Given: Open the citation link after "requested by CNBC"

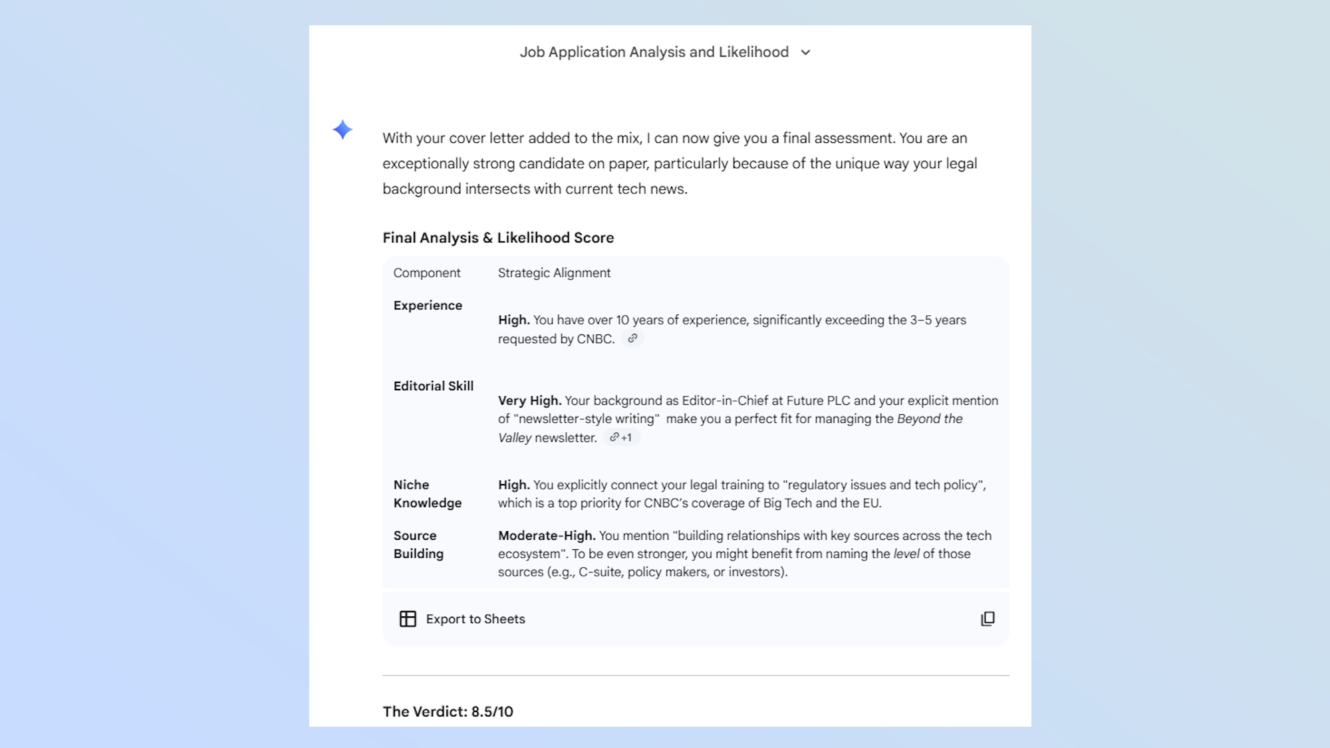Looking at the screenshot, I should tap(632, 338).
